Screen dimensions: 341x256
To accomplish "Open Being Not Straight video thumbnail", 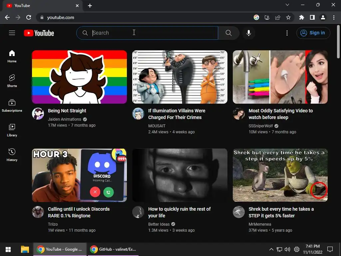I will pyautogui.click(x=79, y=77).
